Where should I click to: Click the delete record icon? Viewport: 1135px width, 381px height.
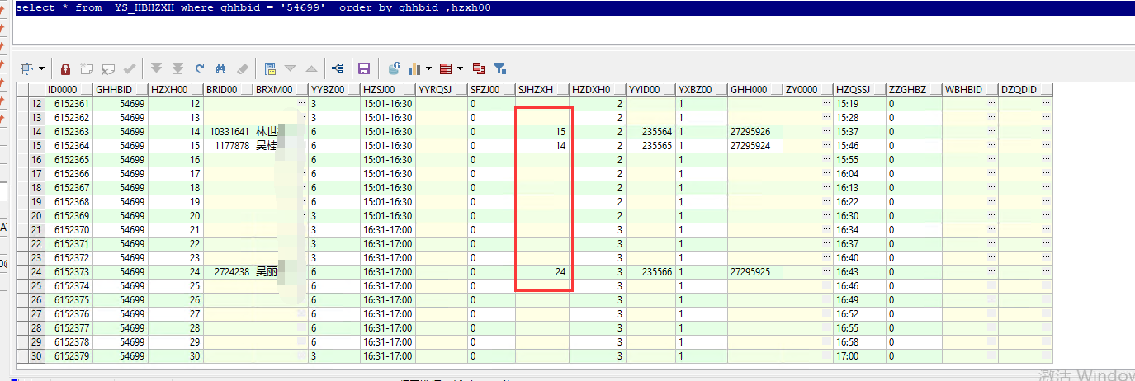coord(107,68)
